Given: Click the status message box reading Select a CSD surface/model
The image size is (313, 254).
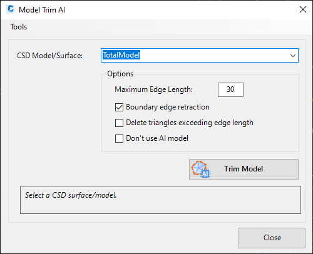Looking at the screenshot, I should pyautogui.click(x=160, y=200).
